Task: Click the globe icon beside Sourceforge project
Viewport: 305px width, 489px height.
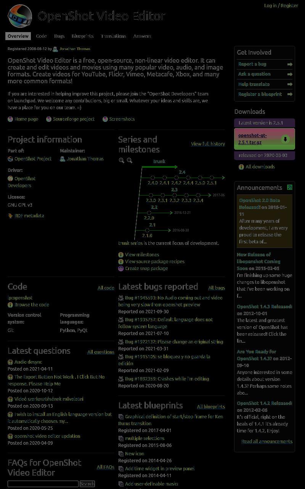Action: pos(49,119)
